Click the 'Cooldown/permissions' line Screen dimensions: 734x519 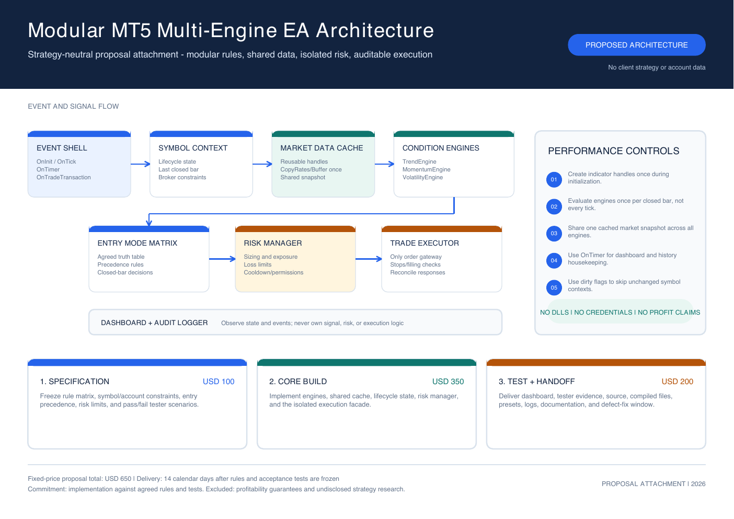[273, 272]
